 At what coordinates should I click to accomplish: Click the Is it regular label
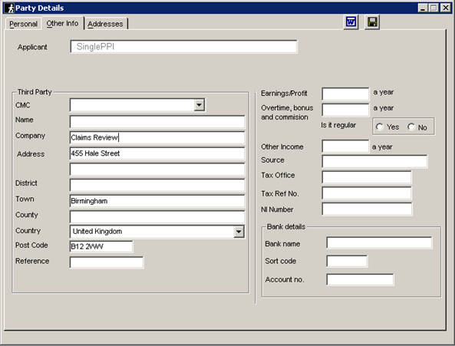click(338, 125)
